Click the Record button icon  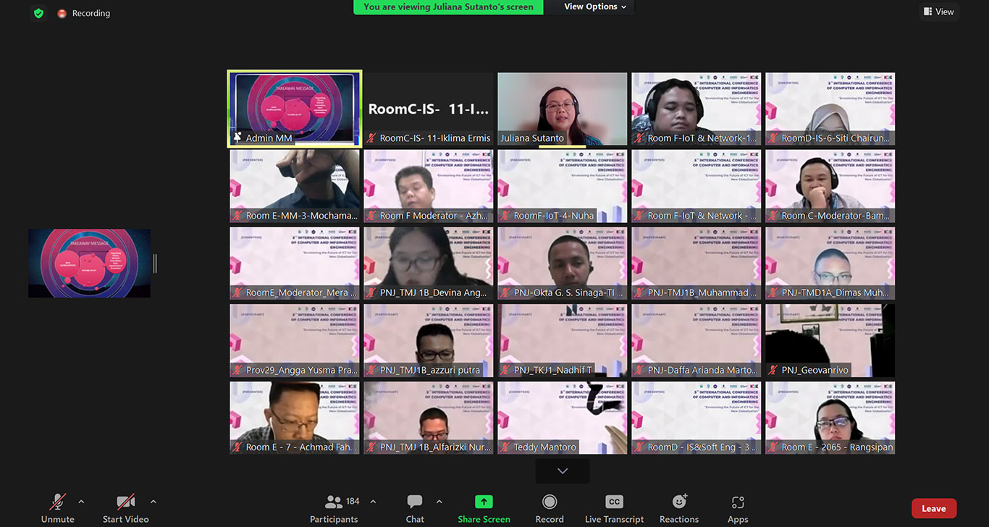pos(550,502)
